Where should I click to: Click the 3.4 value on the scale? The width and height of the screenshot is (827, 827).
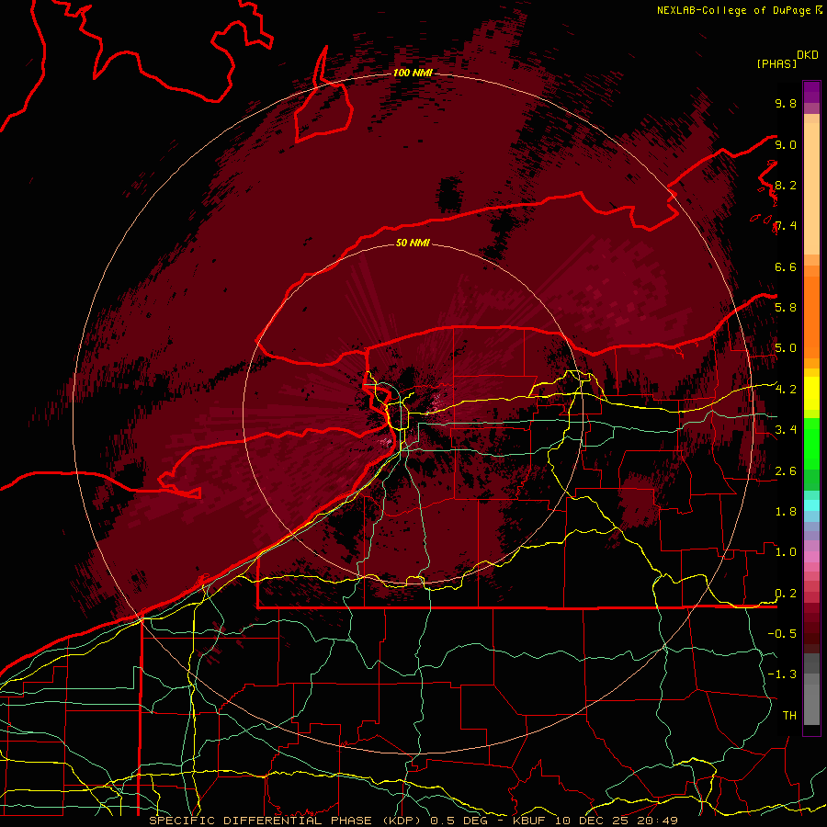pyautogui.click(x=786, y=429)
